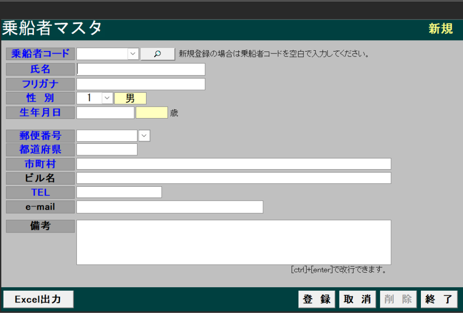Click the Excel出力 button

[38, 299]
